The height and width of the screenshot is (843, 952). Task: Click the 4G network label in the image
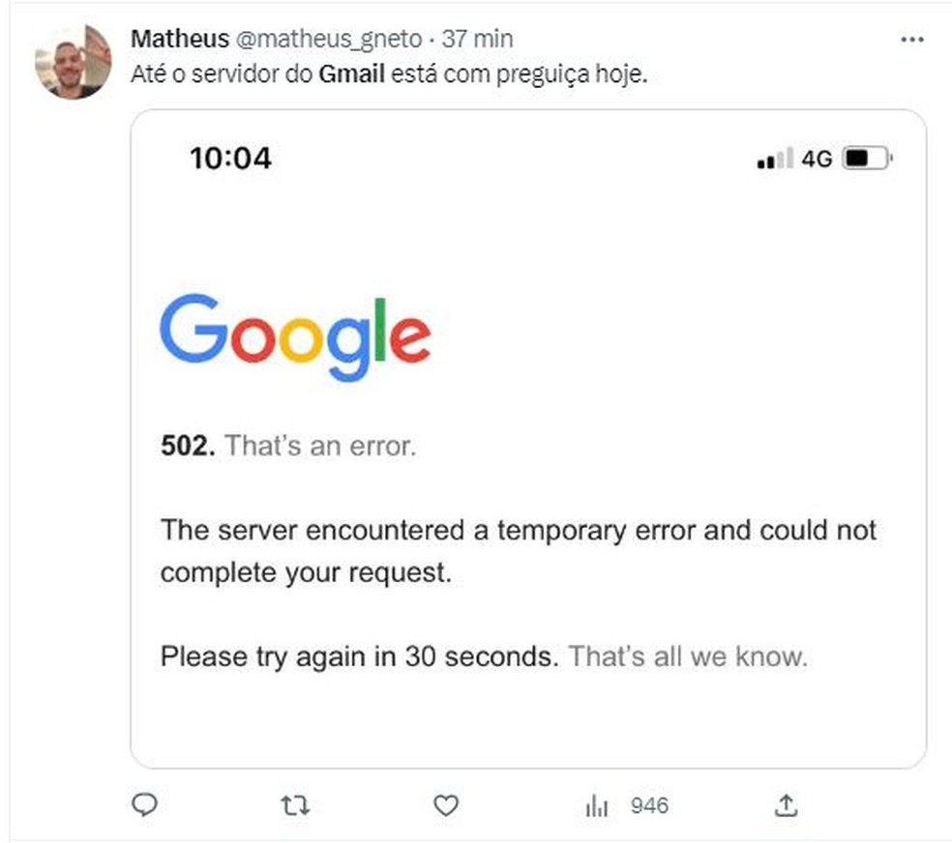[817, 159]
